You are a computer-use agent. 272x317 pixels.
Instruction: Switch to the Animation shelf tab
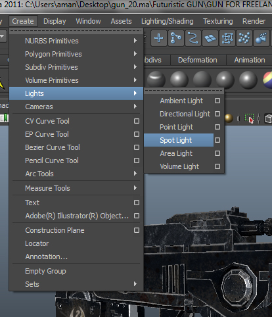click(250, 60)
